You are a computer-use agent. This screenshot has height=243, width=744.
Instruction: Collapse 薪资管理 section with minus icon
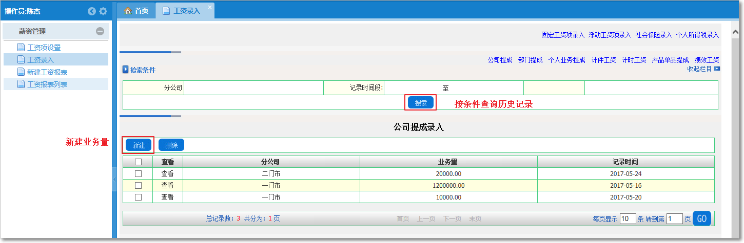click(100, 31)
